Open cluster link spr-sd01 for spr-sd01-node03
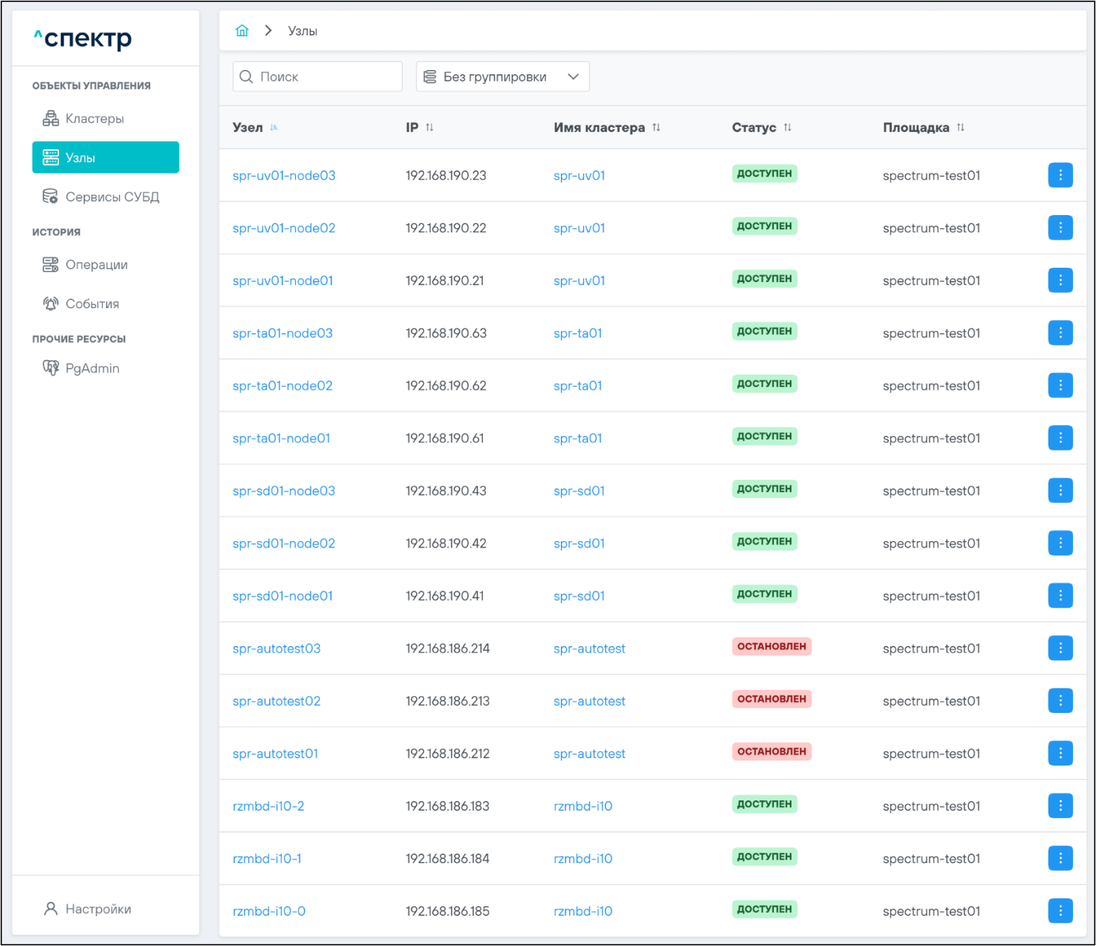 pyautogui.click(x=579, y=491)
